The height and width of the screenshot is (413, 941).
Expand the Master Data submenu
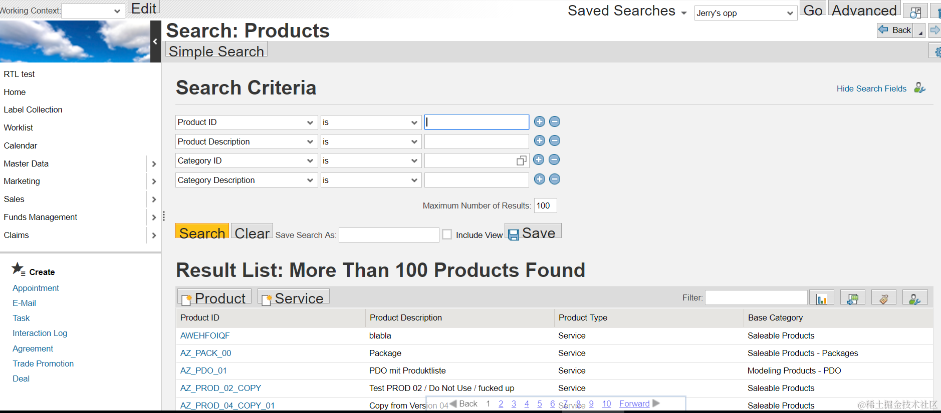(x=154, y=163)
